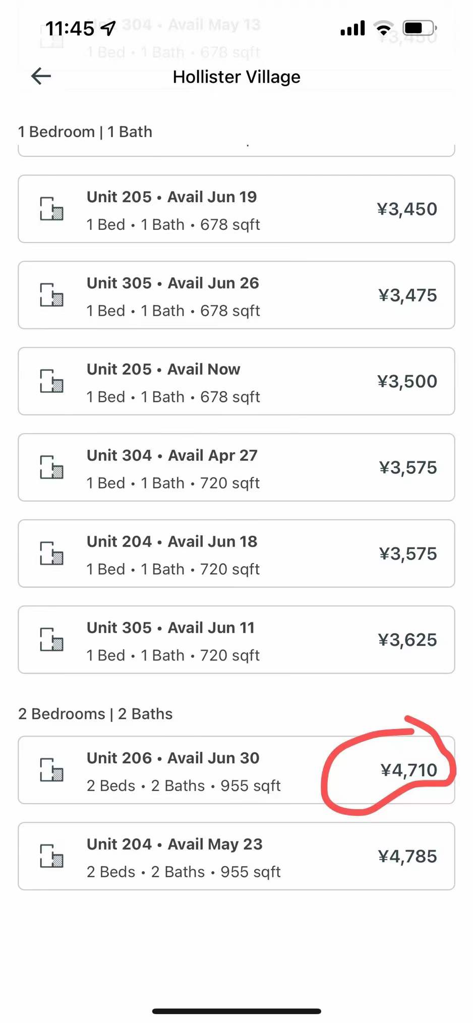Viewport: 473px width, 1023px height.
Task: Open Unit 305 Avail Jun 11 title
Action: [170, 628]
